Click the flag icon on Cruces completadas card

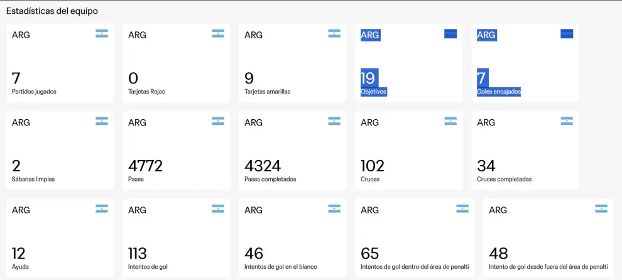(x=567, y=121)
